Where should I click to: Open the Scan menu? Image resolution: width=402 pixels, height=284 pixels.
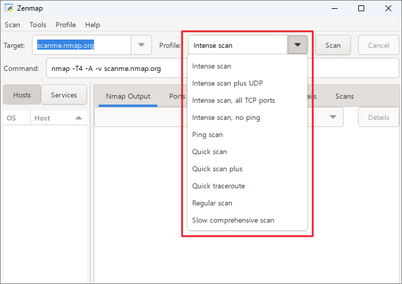coord(12,25)
